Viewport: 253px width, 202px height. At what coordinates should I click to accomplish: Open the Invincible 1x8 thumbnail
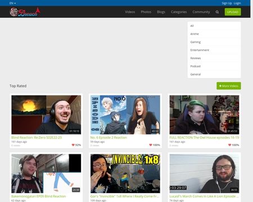coord(125,173)
